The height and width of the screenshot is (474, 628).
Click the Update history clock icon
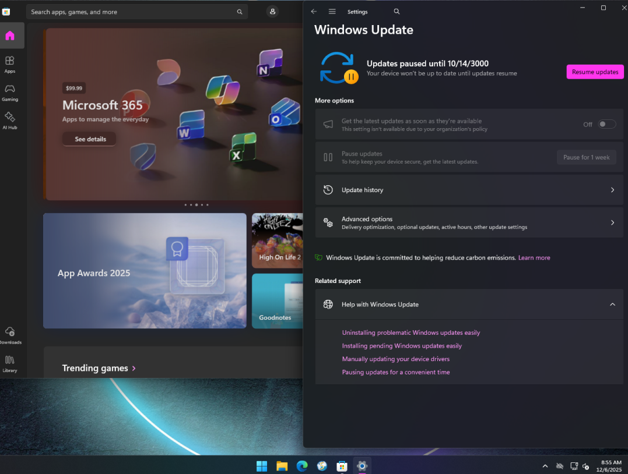328,190
